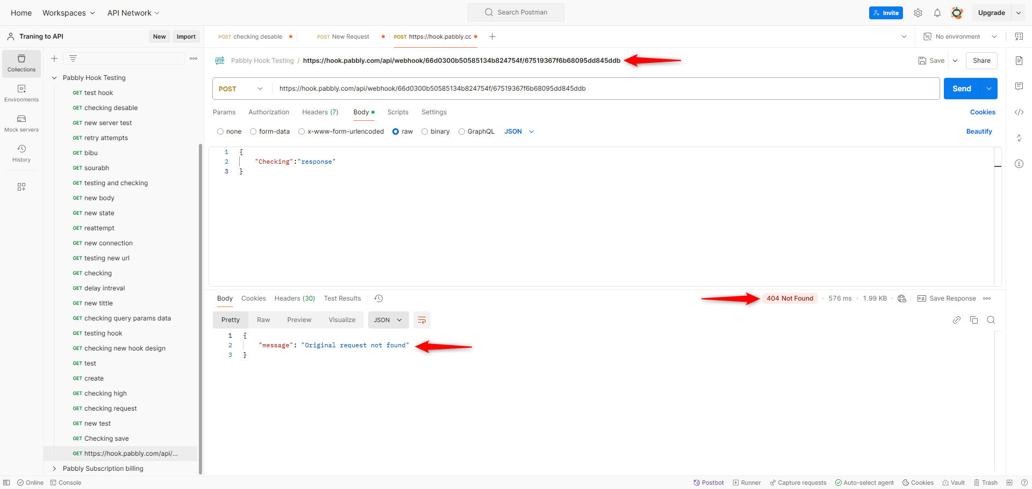Open collections view more options menu
1032x489 pixels.
pyautogui.click(x=193, y=59)
